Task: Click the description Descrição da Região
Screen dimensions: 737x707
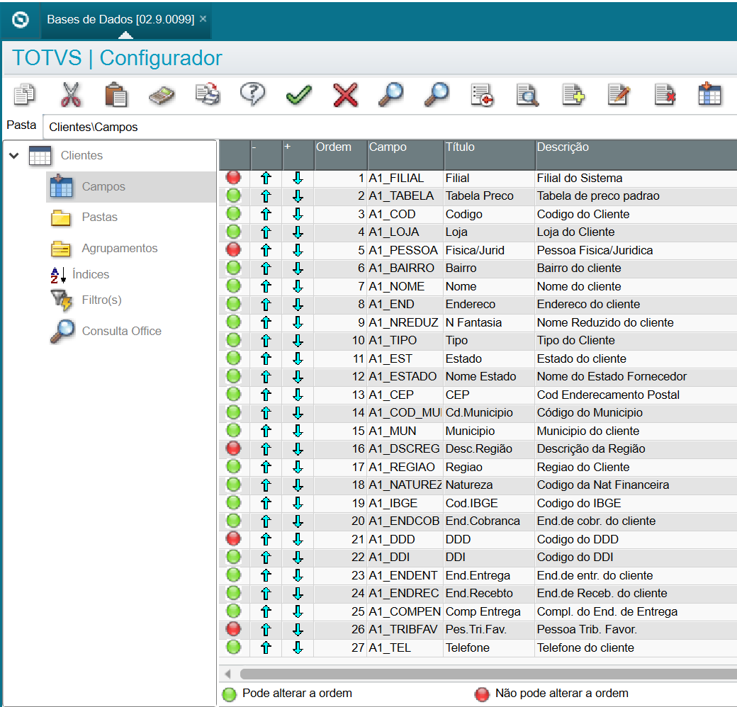Action: pos(591,449)
